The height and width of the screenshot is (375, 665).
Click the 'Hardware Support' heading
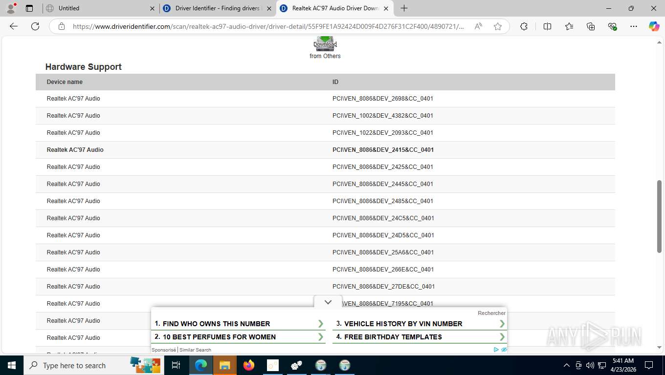[84, 67]
